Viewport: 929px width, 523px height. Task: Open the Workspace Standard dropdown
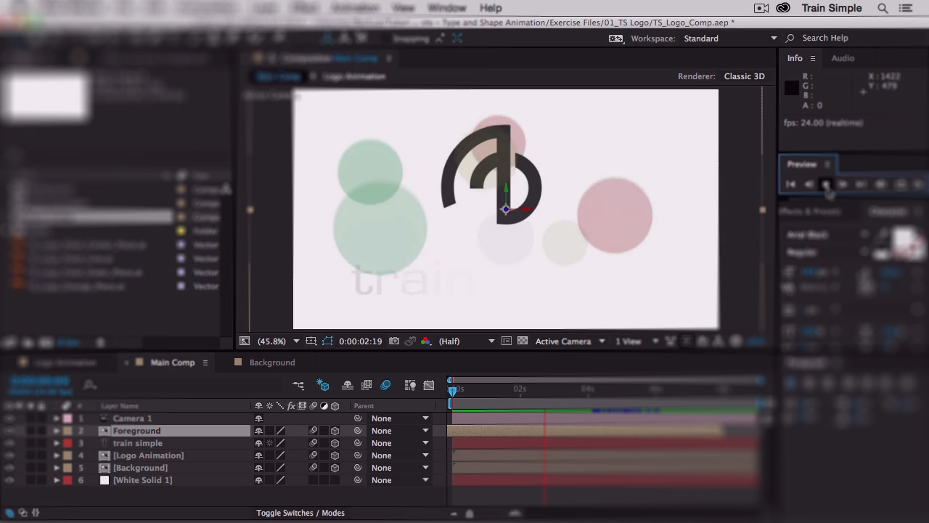coord(729,38)
